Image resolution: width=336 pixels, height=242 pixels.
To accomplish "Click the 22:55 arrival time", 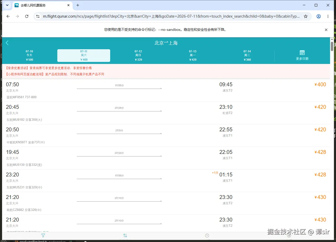I will 226,130.
